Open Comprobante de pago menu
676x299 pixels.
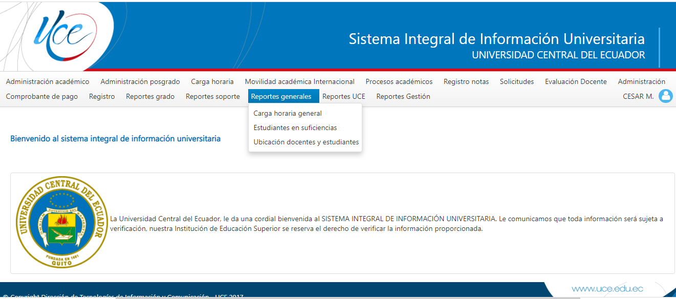[x=42, y=96]
